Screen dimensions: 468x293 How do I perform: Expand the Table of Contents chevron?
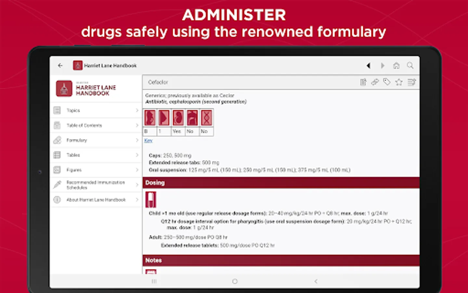click(137, 125)
